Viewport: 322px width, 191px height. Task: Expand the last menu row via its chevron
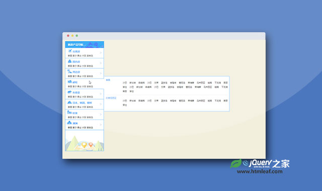coord(101,125)
